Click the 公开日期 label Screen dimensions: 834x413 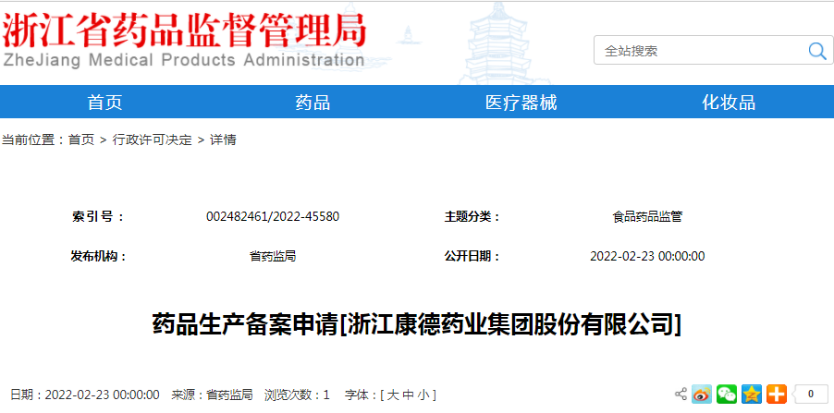pyautogui.click(x=472, y=256)
